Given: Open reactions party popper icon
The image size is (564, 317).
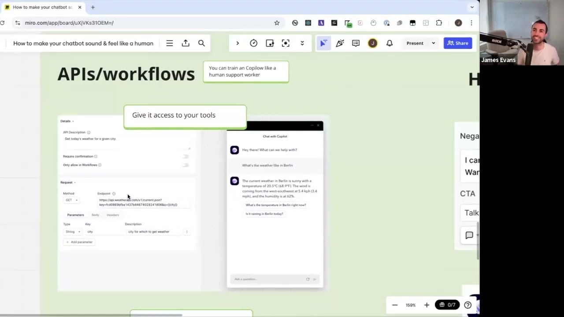Looking at the screenshot, I should pos(340,43).
